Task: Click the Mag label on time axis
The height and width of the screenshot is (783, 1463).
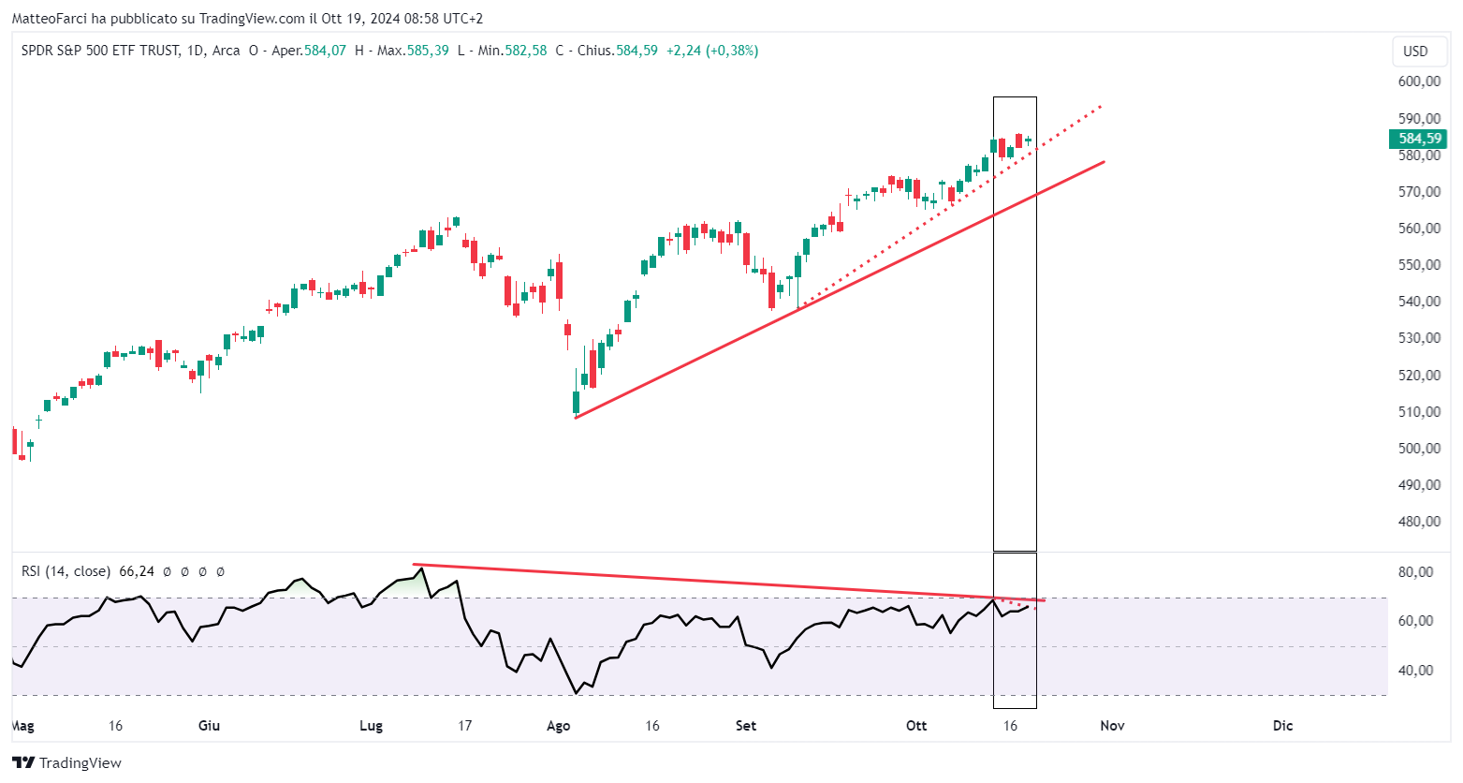Action: pyautogui.click(x=22, y=726)
